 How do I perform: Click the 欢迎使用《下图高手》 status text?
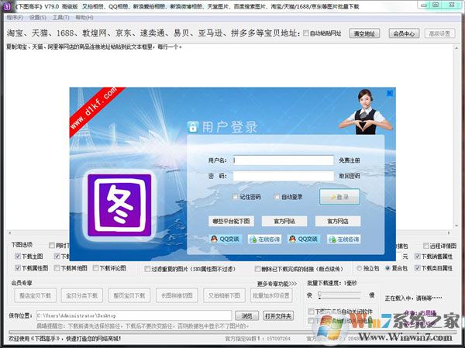pyautogui.click(x=64, y=339)
